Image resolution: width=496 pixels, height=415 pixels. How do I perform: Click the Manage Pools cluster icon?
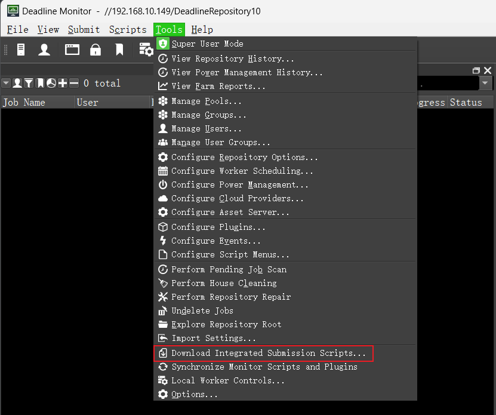162,102
